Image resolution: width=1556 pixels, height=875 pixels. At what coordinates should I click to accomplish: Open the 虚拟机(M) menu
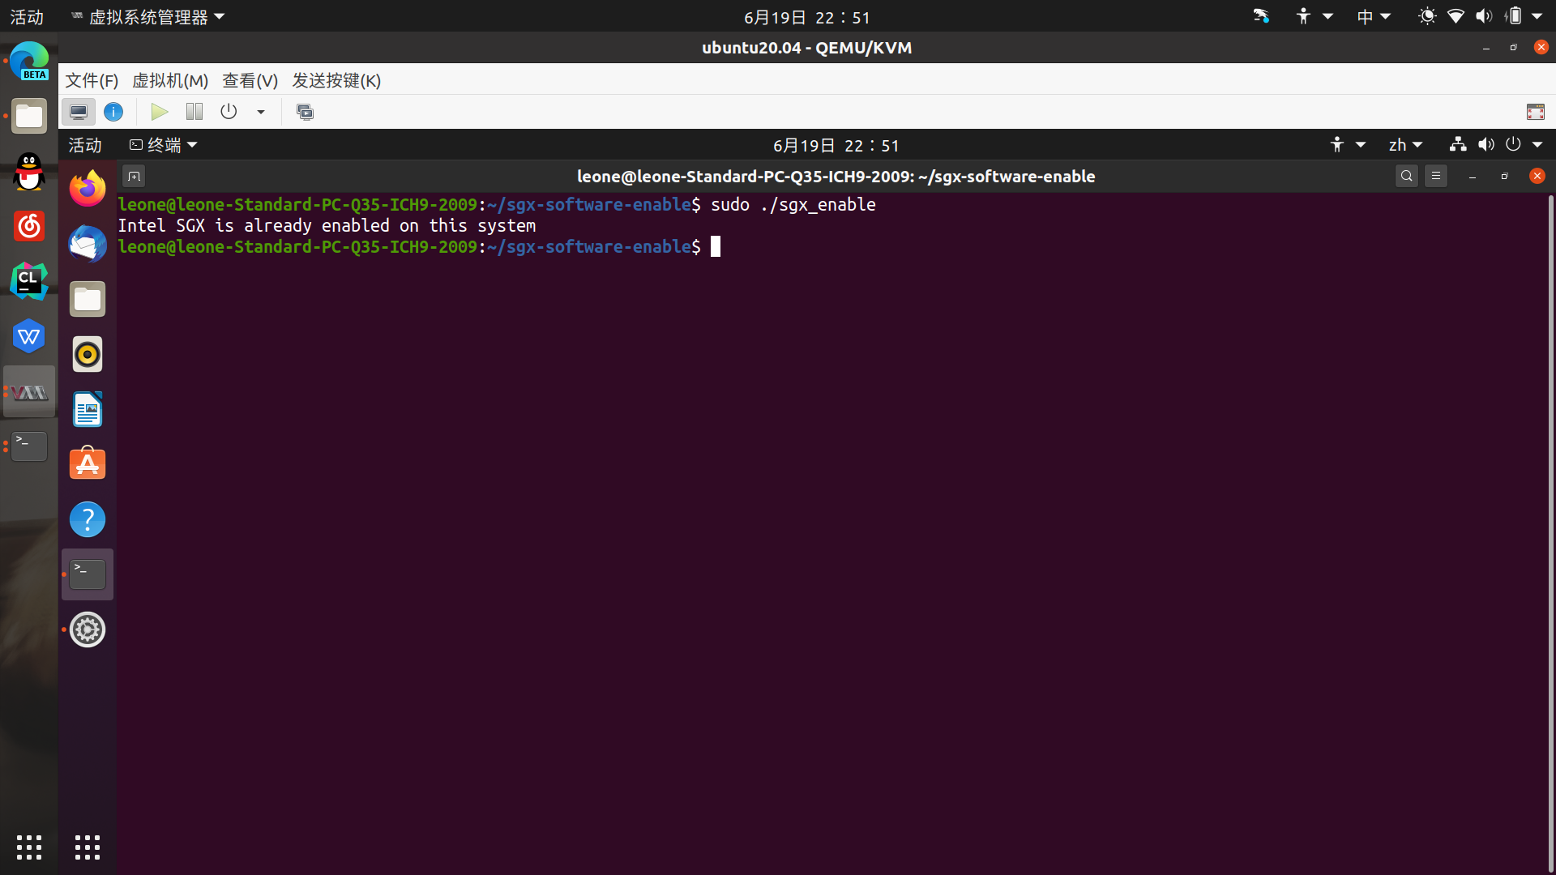pos(170,80)
